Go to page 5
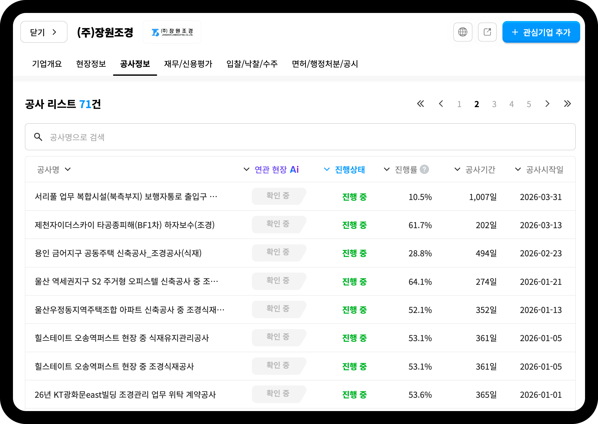 tap(529, 104)
